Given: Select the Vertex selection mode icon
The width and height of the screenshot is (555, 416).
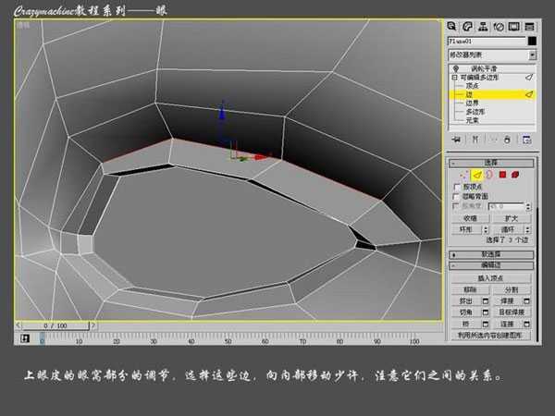Looking at the screenshot, I should point(463,175).
